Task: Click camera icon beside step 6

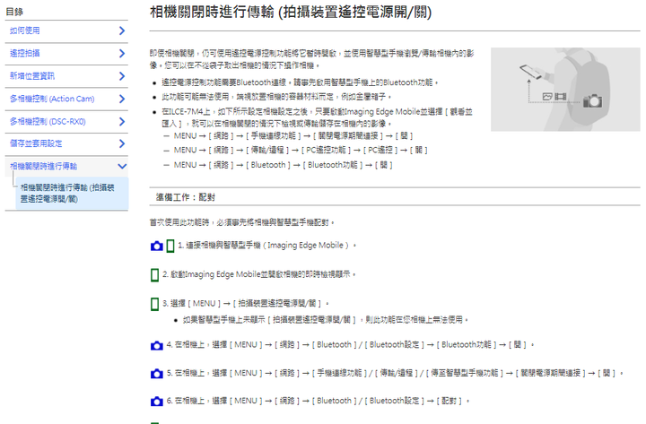Action: click(x=156, y=402)
